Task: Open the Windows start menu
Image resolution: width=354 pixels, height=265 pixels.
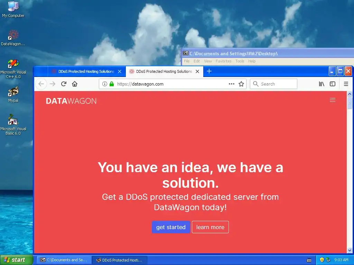Action: coord(16,260)
